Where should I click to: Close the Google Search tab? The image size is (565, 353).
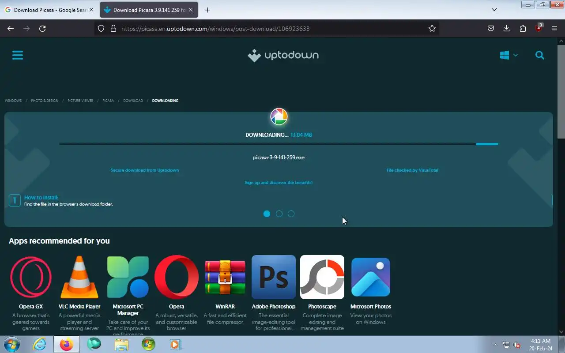(91, 10)
